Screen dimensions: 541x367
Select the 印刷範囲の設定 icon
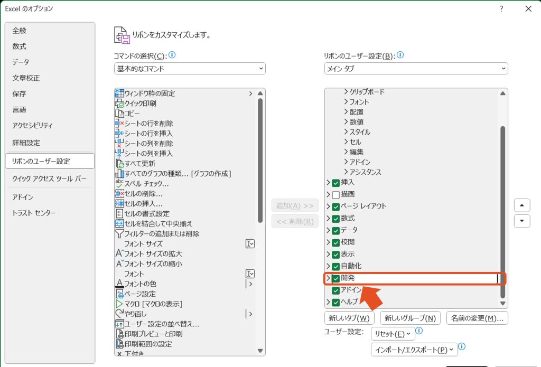[119, 344]
